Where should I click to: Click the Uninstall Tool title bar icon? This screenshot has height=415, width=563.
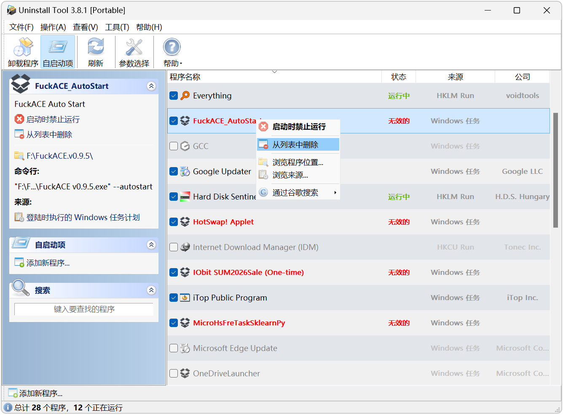(x=11, y=10)
